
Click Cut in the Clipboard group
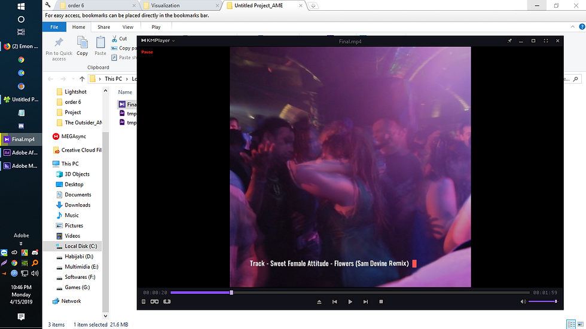click(x=119, y=38)
